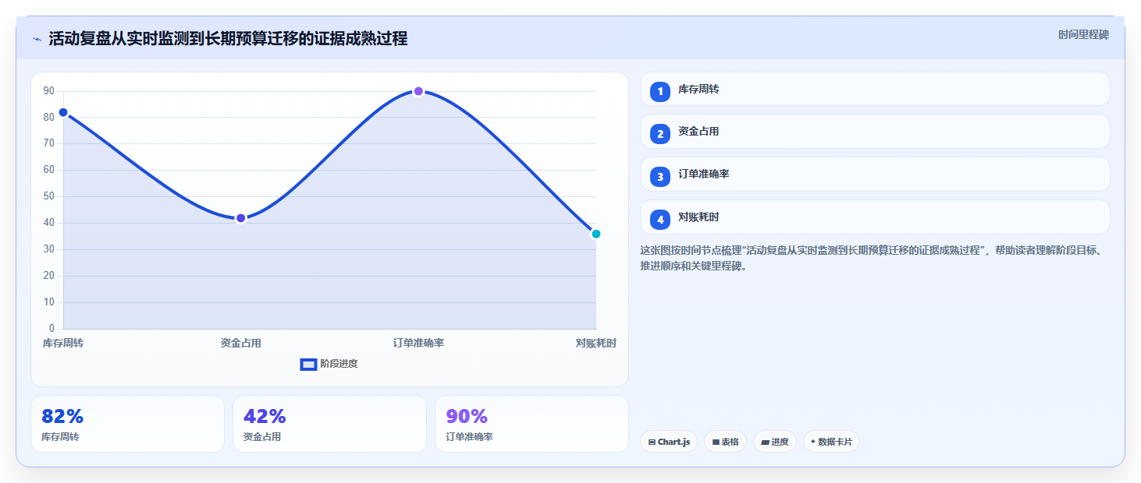Click the 库存周转 x-axis label
This screenshot has height=483, width=1141.
click(x=63, y=343)
